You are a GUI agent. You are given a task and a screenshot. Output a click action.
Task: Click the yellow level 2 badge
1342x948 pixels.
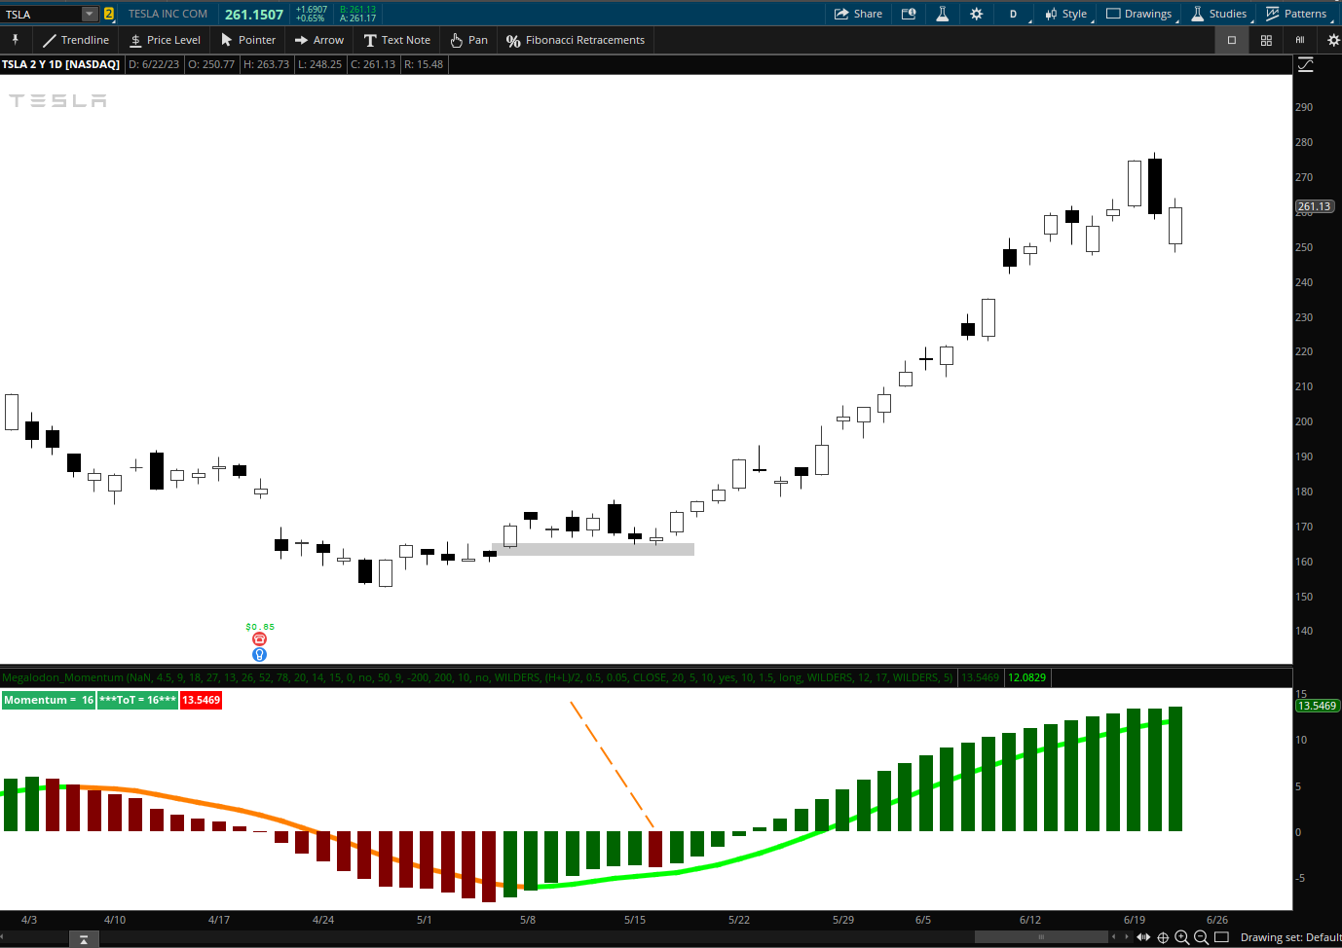(x=109, y=14)
